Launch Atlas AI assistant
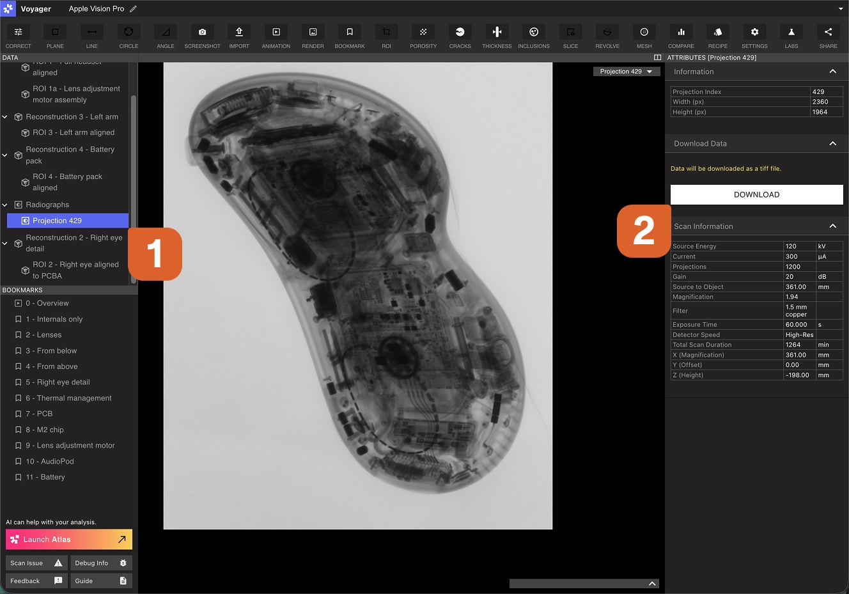Image resolution: width=849 pixels, height=594 pixels. tap(69, 540)
